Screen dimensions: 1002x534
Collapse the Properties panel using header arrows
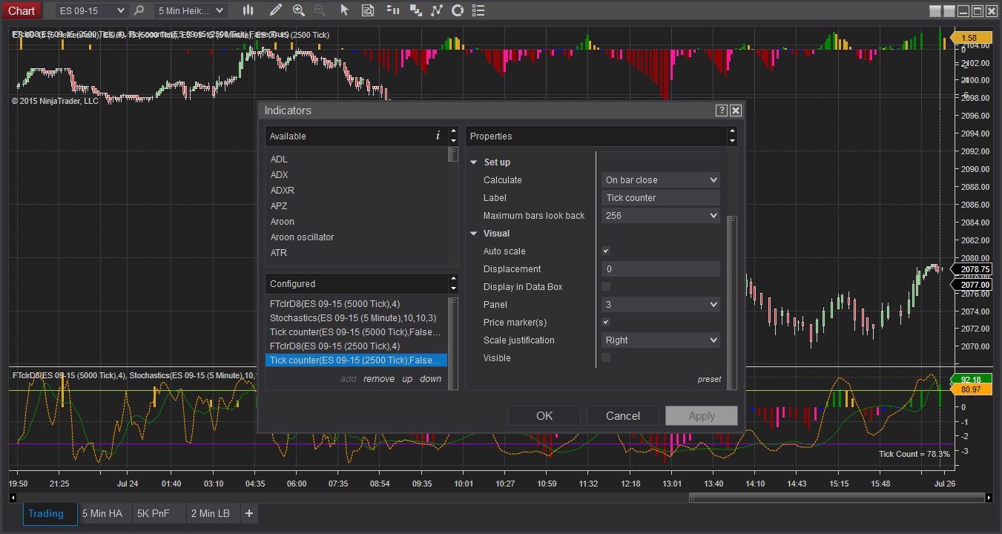point(733,136)
